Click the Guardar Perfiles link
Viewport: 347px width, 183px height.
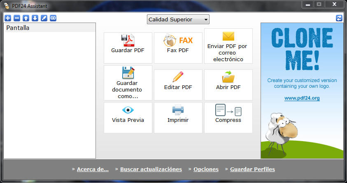[252, 169]
